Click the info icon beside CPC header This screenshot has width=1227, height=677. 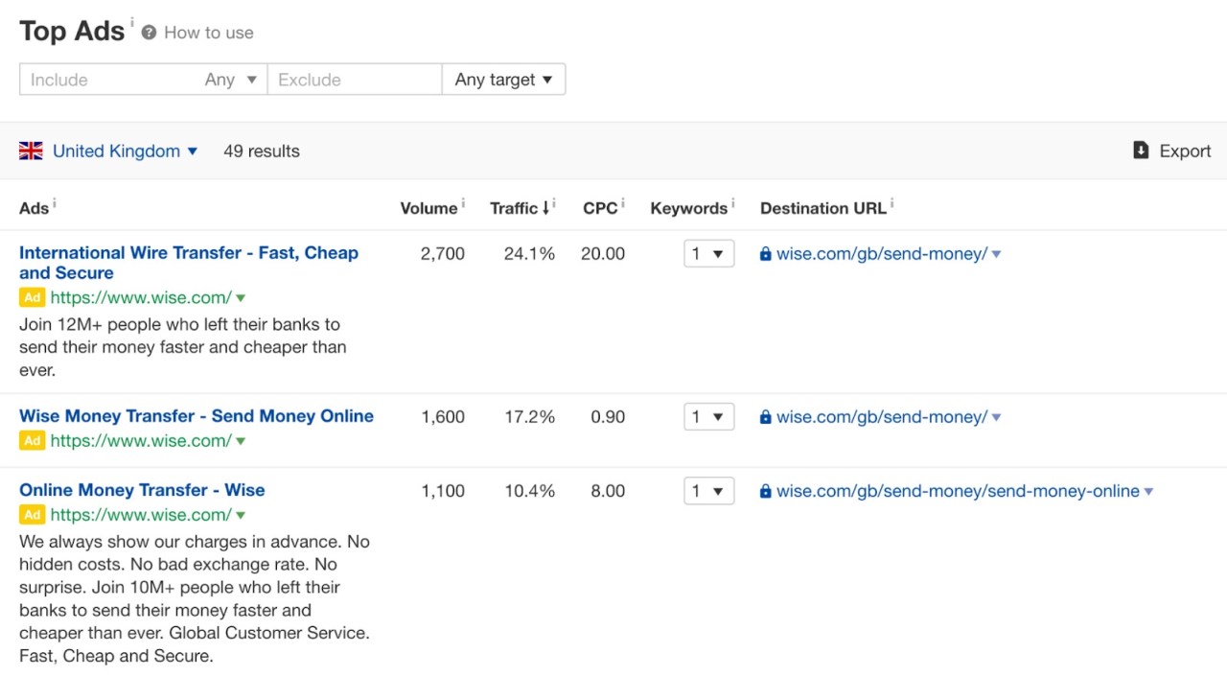pyautogui.click(x=623, y=203)
